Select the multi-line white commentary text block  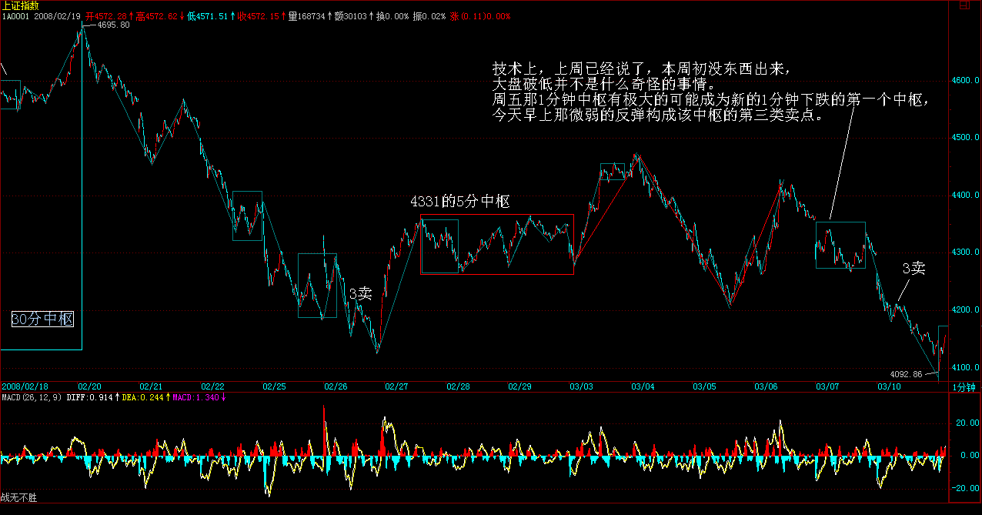click(x=712, y=92)
